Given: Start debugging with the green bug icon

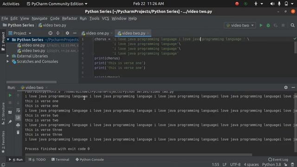Looking at the screenshot, I should click(x=268, y=26).
